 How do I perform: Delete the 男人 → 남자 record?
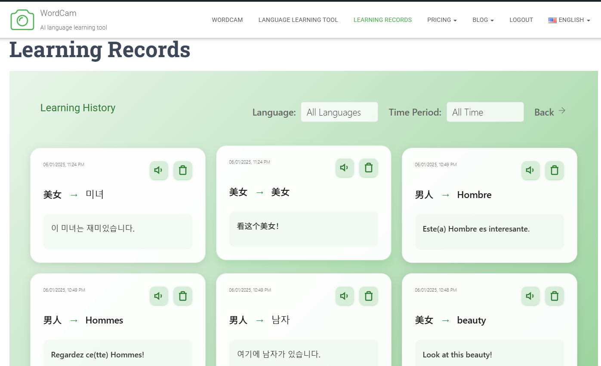[x=369, y=296]
